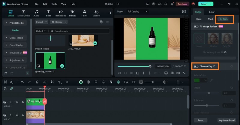Open the Record dropdown
The image size is (240, 125).
(x=59, y=22)
